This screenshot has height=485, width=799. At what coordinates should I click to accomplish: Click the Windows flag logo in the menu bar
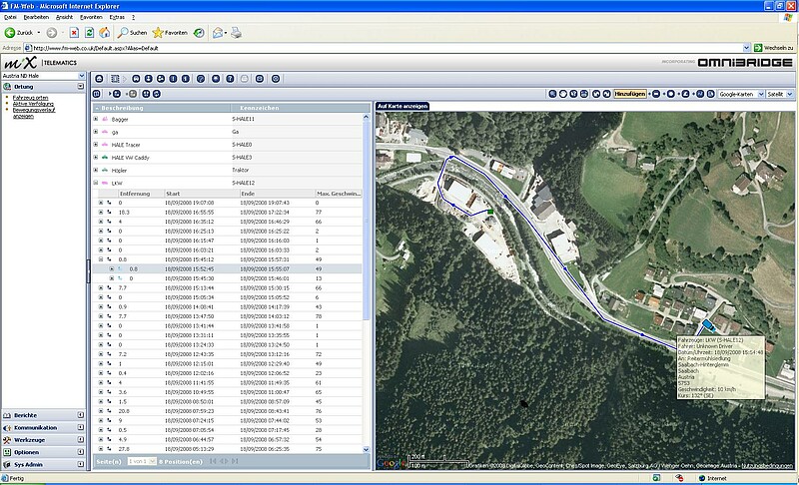(x=788, y=17)
